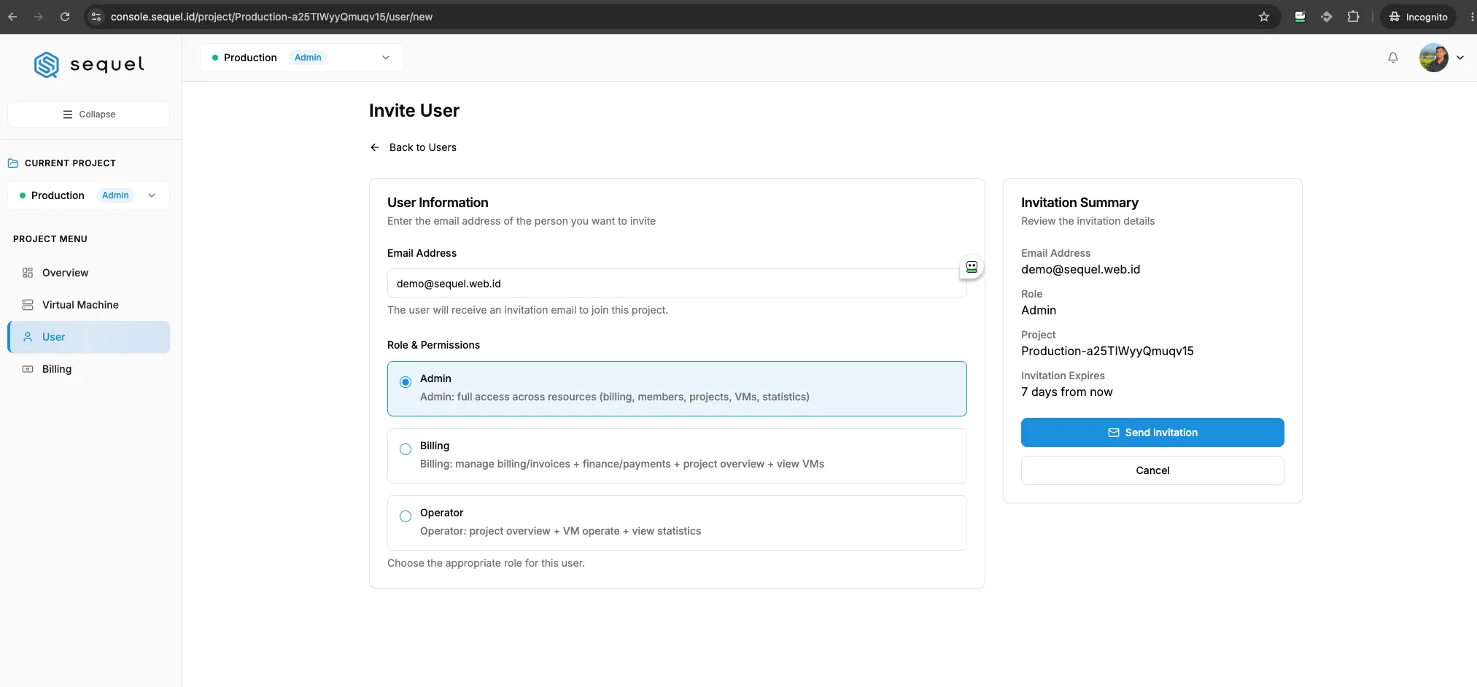Select the Operator role radio button
Viewport: 1477px width, 687px height.
point(406,516)
